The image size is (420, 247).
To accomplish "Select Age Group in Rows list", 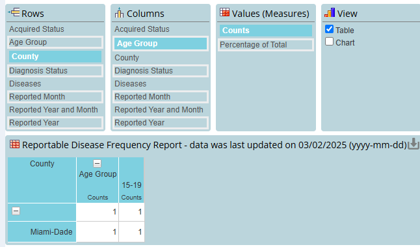I will tap(55, 42).
